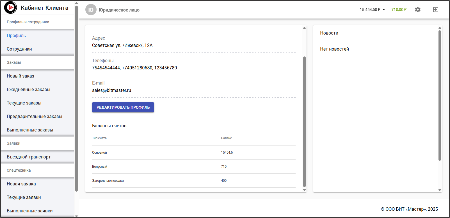The height and width of the screenshot is (218, 450).
Task: Click the Юридическое лицо avatar circle
Action: [x=91, y=10]
